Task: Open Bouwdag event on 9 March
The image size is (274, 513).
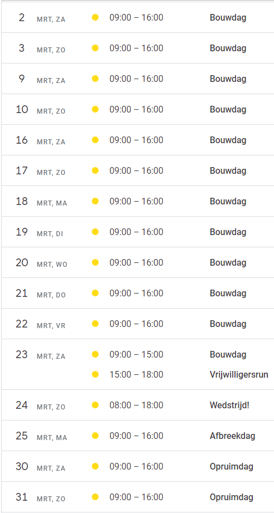Action: [228, 79]
